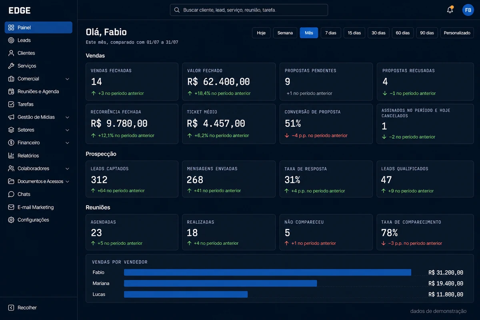This screenshot has width=480, height=320.
Task: Open the Leads Qualificados card
Action: pyautogui.click(x=425, y=179)
